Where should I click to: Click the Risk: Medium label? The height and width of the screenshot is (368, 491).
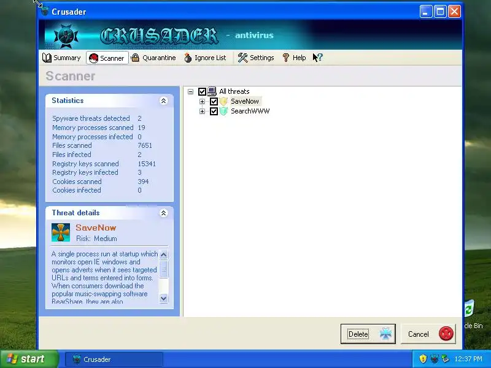[x=96, y=239]
